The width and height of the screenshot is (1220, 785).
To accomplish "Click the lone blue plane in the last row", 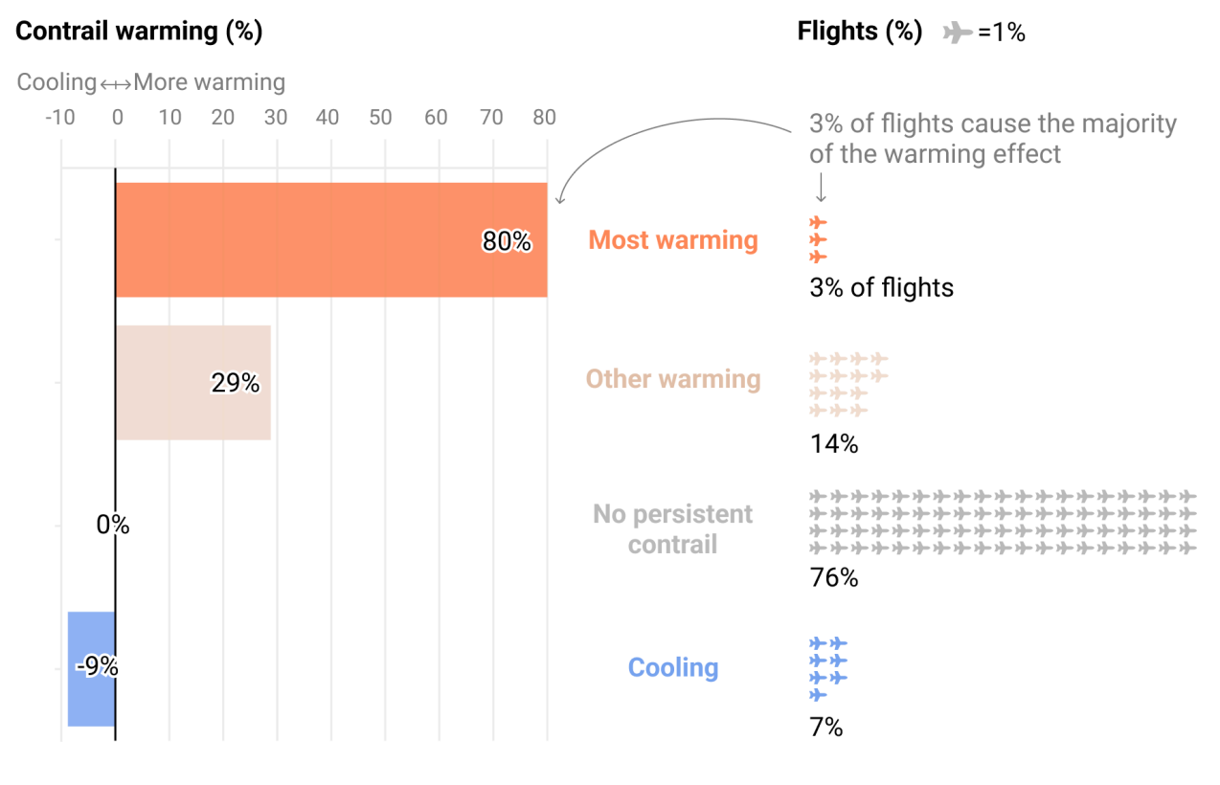I will [818, 694].
